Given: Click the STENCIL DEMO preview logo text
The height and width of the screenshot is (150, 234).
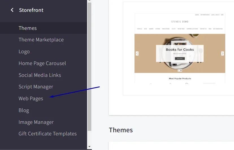Looking at the screenshot, I should point(180,22).
